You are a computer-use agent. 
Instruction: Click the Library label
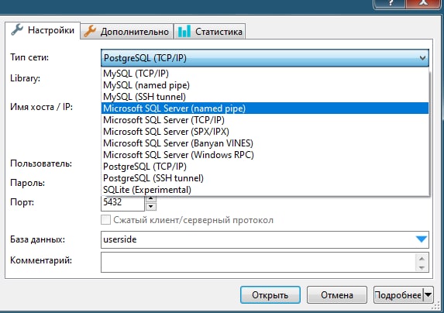pyautogui.click(x=26, y=78)
